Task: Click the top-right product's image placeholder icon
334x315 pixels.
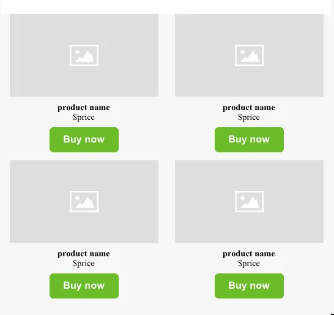Action: point(249,56)
